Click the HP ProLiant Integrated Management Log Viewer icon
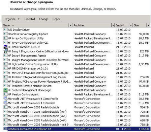The width and height of the screenshot is (151, 132). click(5, 77)
